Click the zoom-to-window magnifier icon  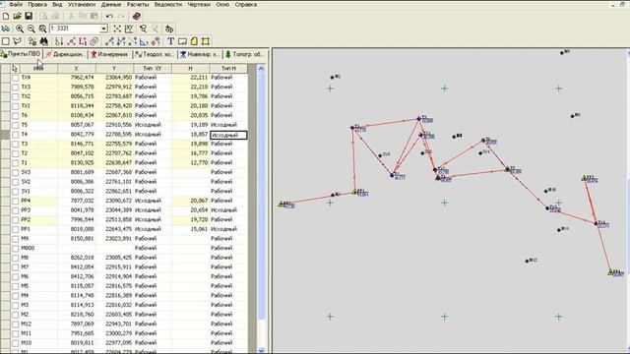(42, 29)
